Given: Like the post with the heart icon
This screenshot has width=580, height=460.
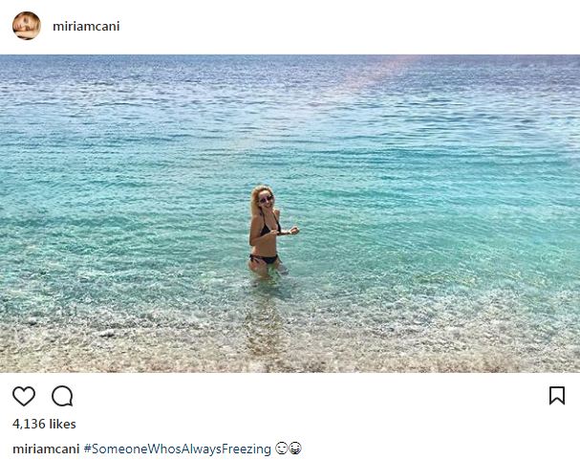Looking at the screenshot, I should (24, 396).
